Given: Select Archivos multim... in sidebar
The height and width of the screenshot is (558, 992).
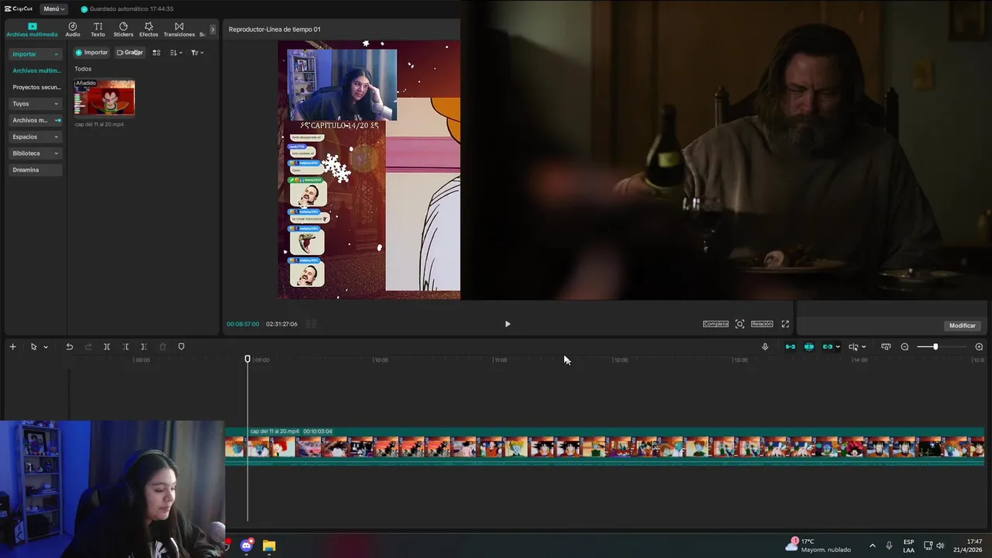Looking at the screenshot, I should pos(36,71).
